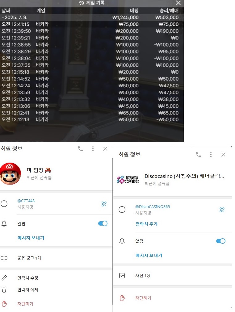The width and height of the screenshot is (235, 312).
Task: Click the 승리/패배 column header
Action: 169,10
